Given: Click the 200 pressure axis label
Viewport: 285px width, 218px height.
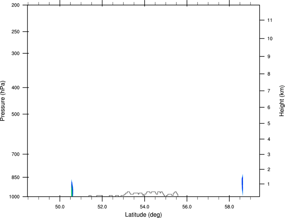Looking at the screenshot, I should pyautogui.click(x=15, y=5).
